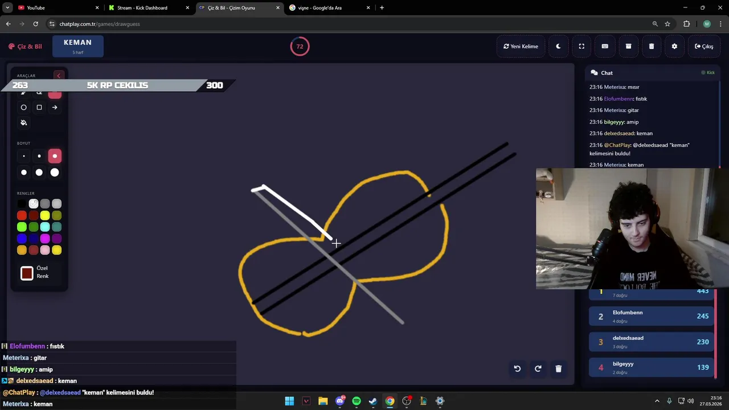This screenshot has height=410, width=729.
Task: Click the KEMAN word box
Action: click(78, 46)
